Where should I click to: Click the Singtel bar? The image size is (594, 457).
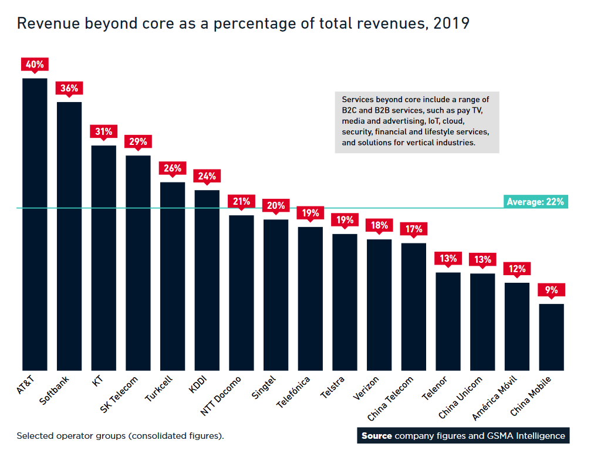[276, 295]
